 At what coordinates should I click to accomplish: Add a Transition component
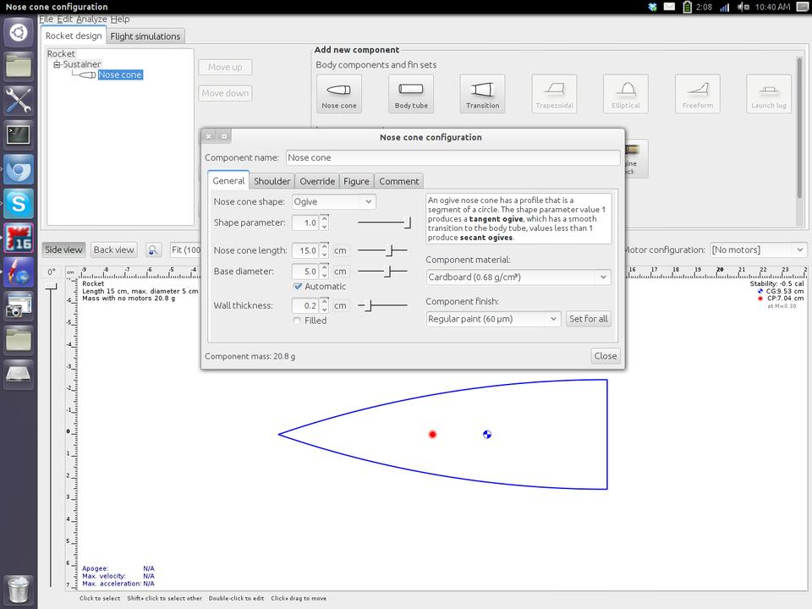[x=482, y=93]
